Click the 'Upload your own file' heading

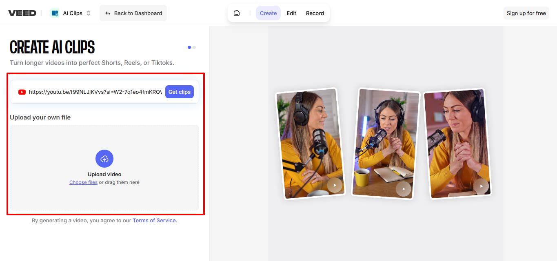pos(40,117)
